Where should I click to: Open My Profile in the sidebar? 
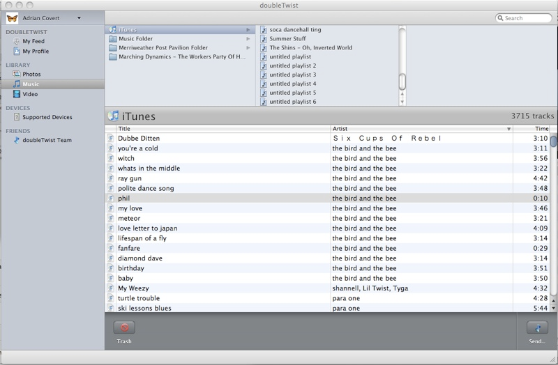(x=36, y=51)
